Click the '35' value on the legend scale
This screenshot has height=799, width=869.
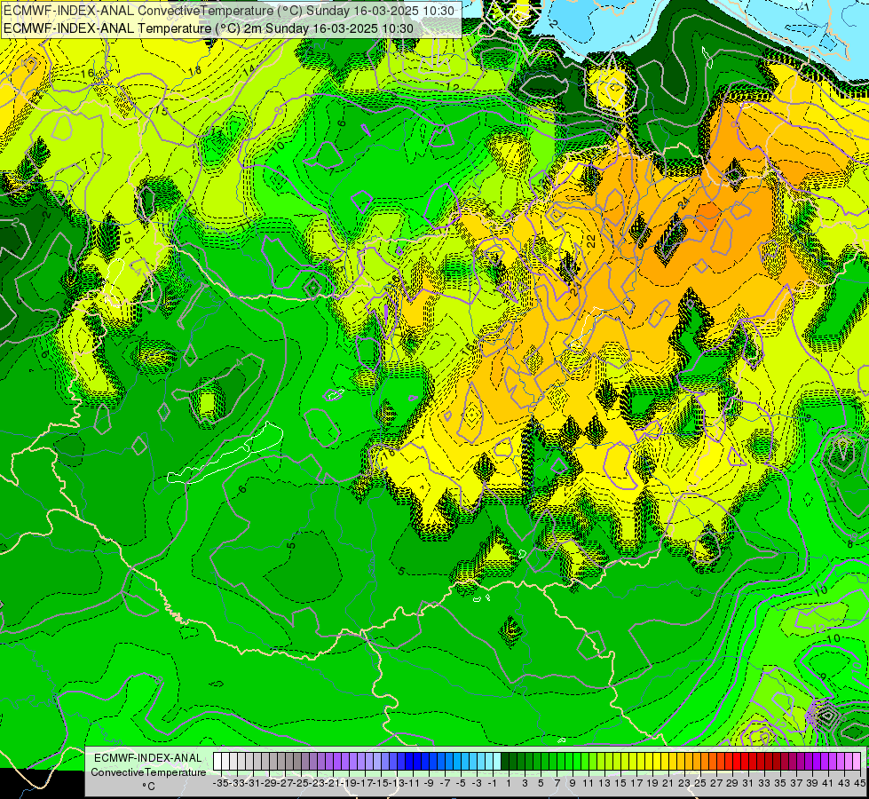click(x=779, y=783)
